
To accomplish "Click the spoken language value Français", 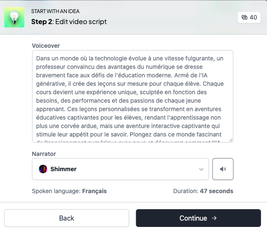I will [94, 191].
